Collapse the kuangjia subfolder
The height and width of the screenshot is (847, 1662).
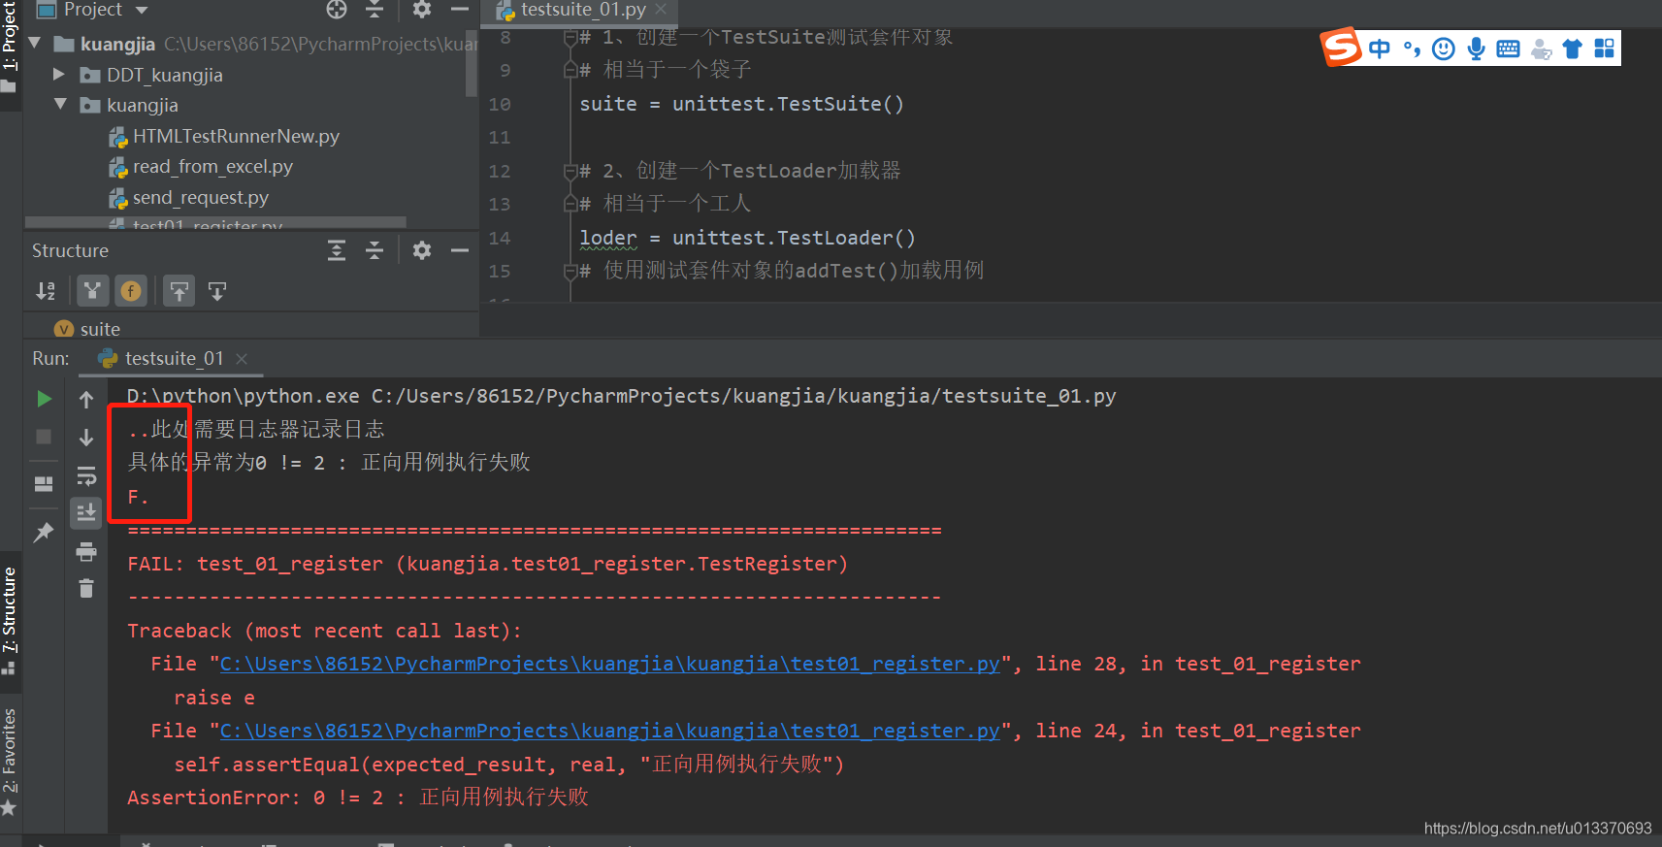(x=60, y=105)
